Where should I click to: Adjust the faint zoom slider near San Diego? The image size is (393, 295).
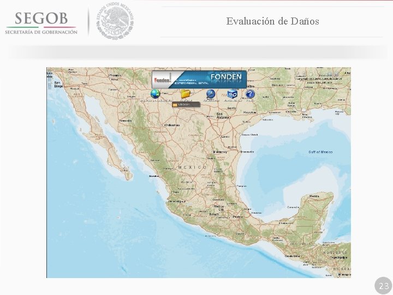click(50, 83)
